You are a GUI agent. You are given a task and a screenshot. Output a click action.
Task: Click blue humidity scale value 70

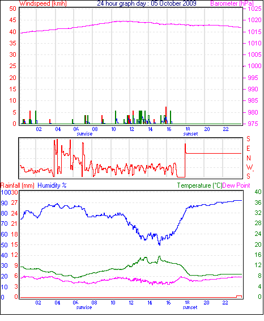5,223
